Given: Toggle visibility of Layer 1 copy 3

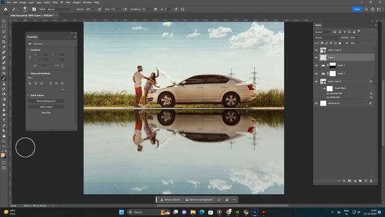Looking at the screenshot, I should (316, 81).
